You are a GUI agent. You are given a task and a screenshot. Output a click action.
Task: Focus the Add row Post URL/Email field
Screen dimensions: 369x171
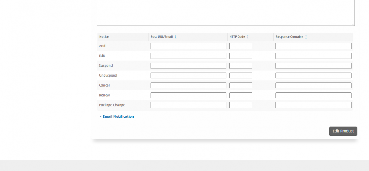click(188, 46)
